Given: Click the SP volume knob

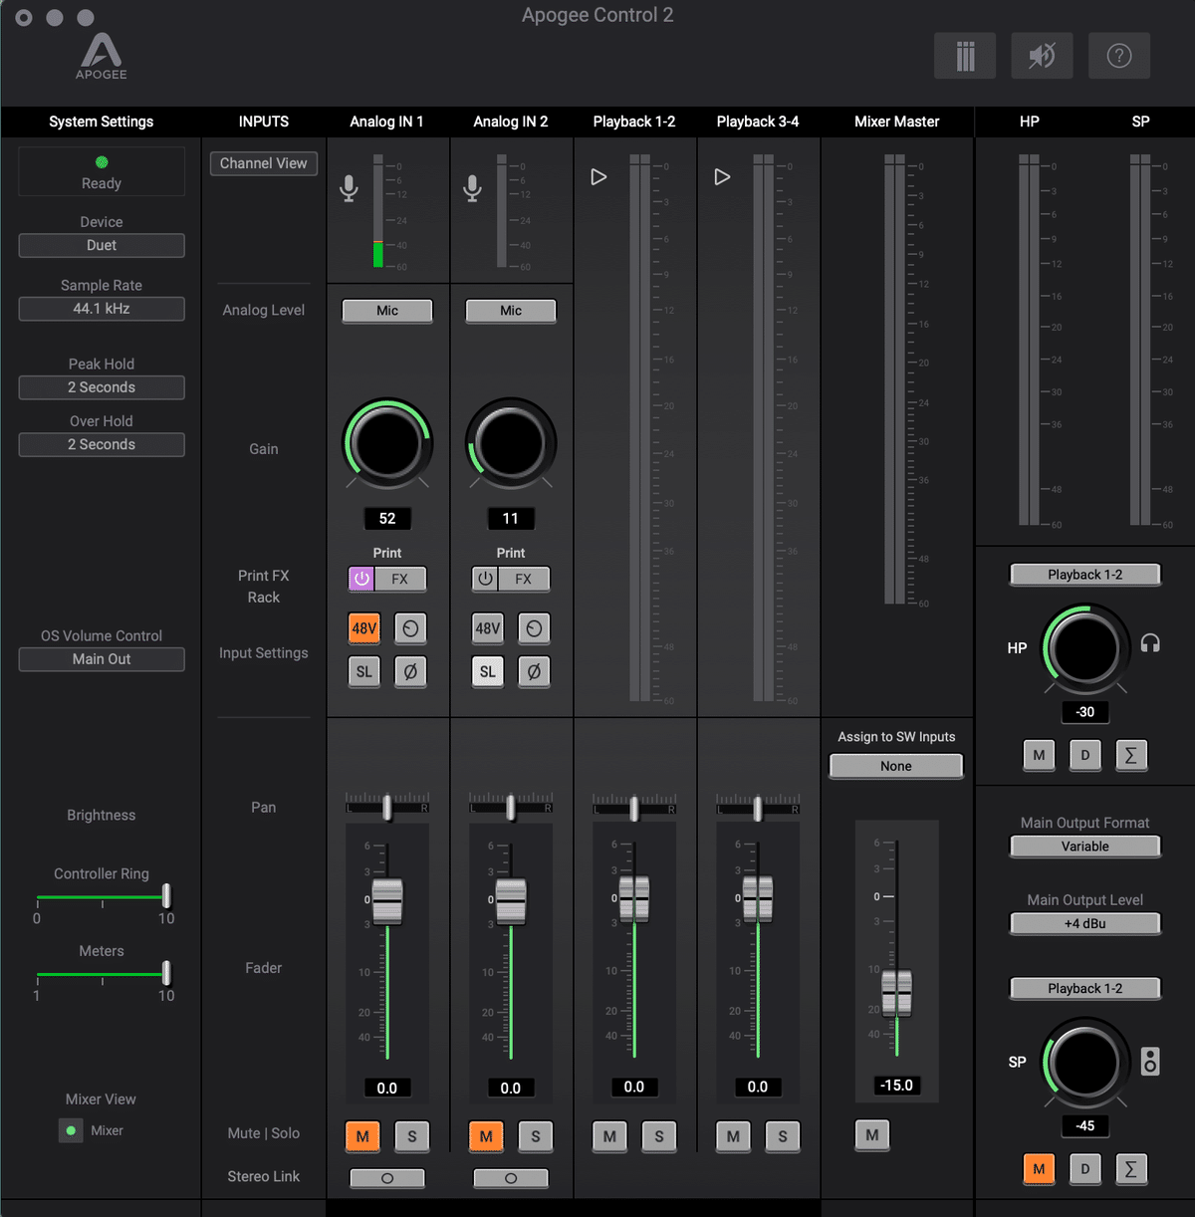Looking at the screenshot, I should click(1084, 1062).
